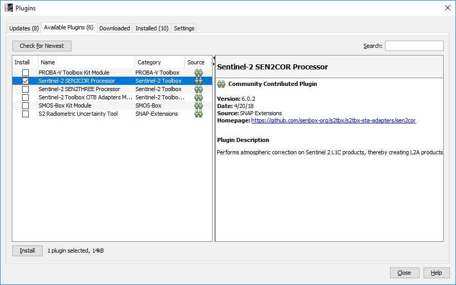Sort by the Install column header

25,62
